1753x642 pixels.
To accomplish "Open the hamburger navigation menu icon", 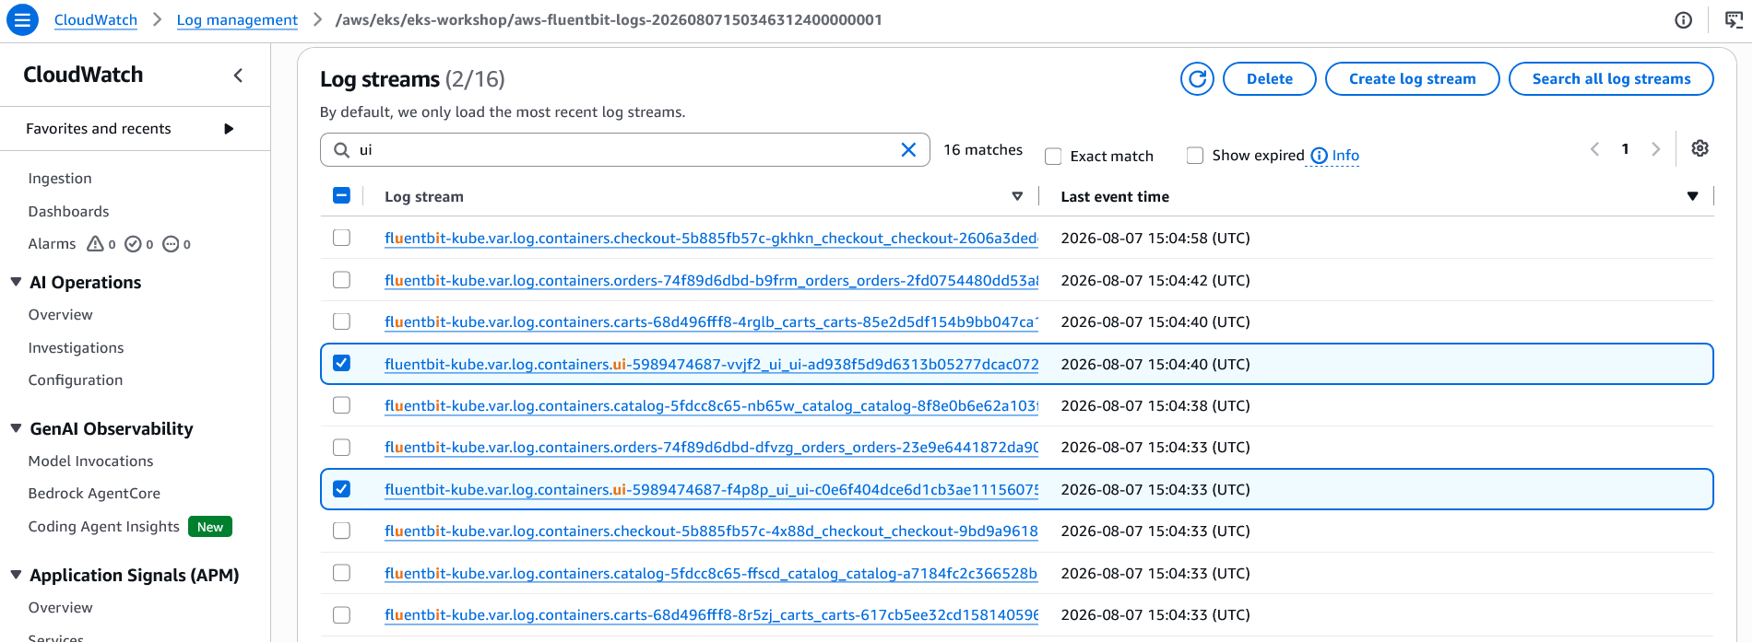I will [x=22, y=19].
